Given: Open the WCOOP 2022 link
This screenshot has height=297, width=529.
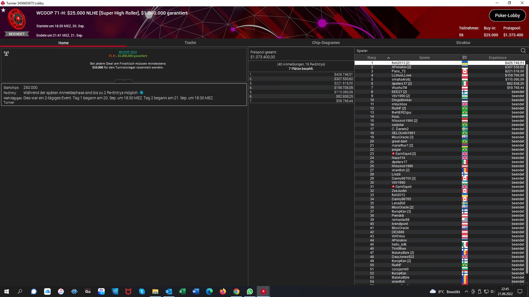Looking at the screenshot, I should click(128, 52).
